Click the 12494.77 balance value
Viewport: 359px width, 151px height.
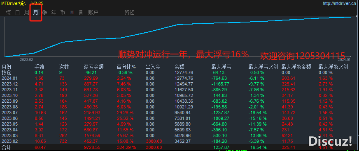click(184, 84)
